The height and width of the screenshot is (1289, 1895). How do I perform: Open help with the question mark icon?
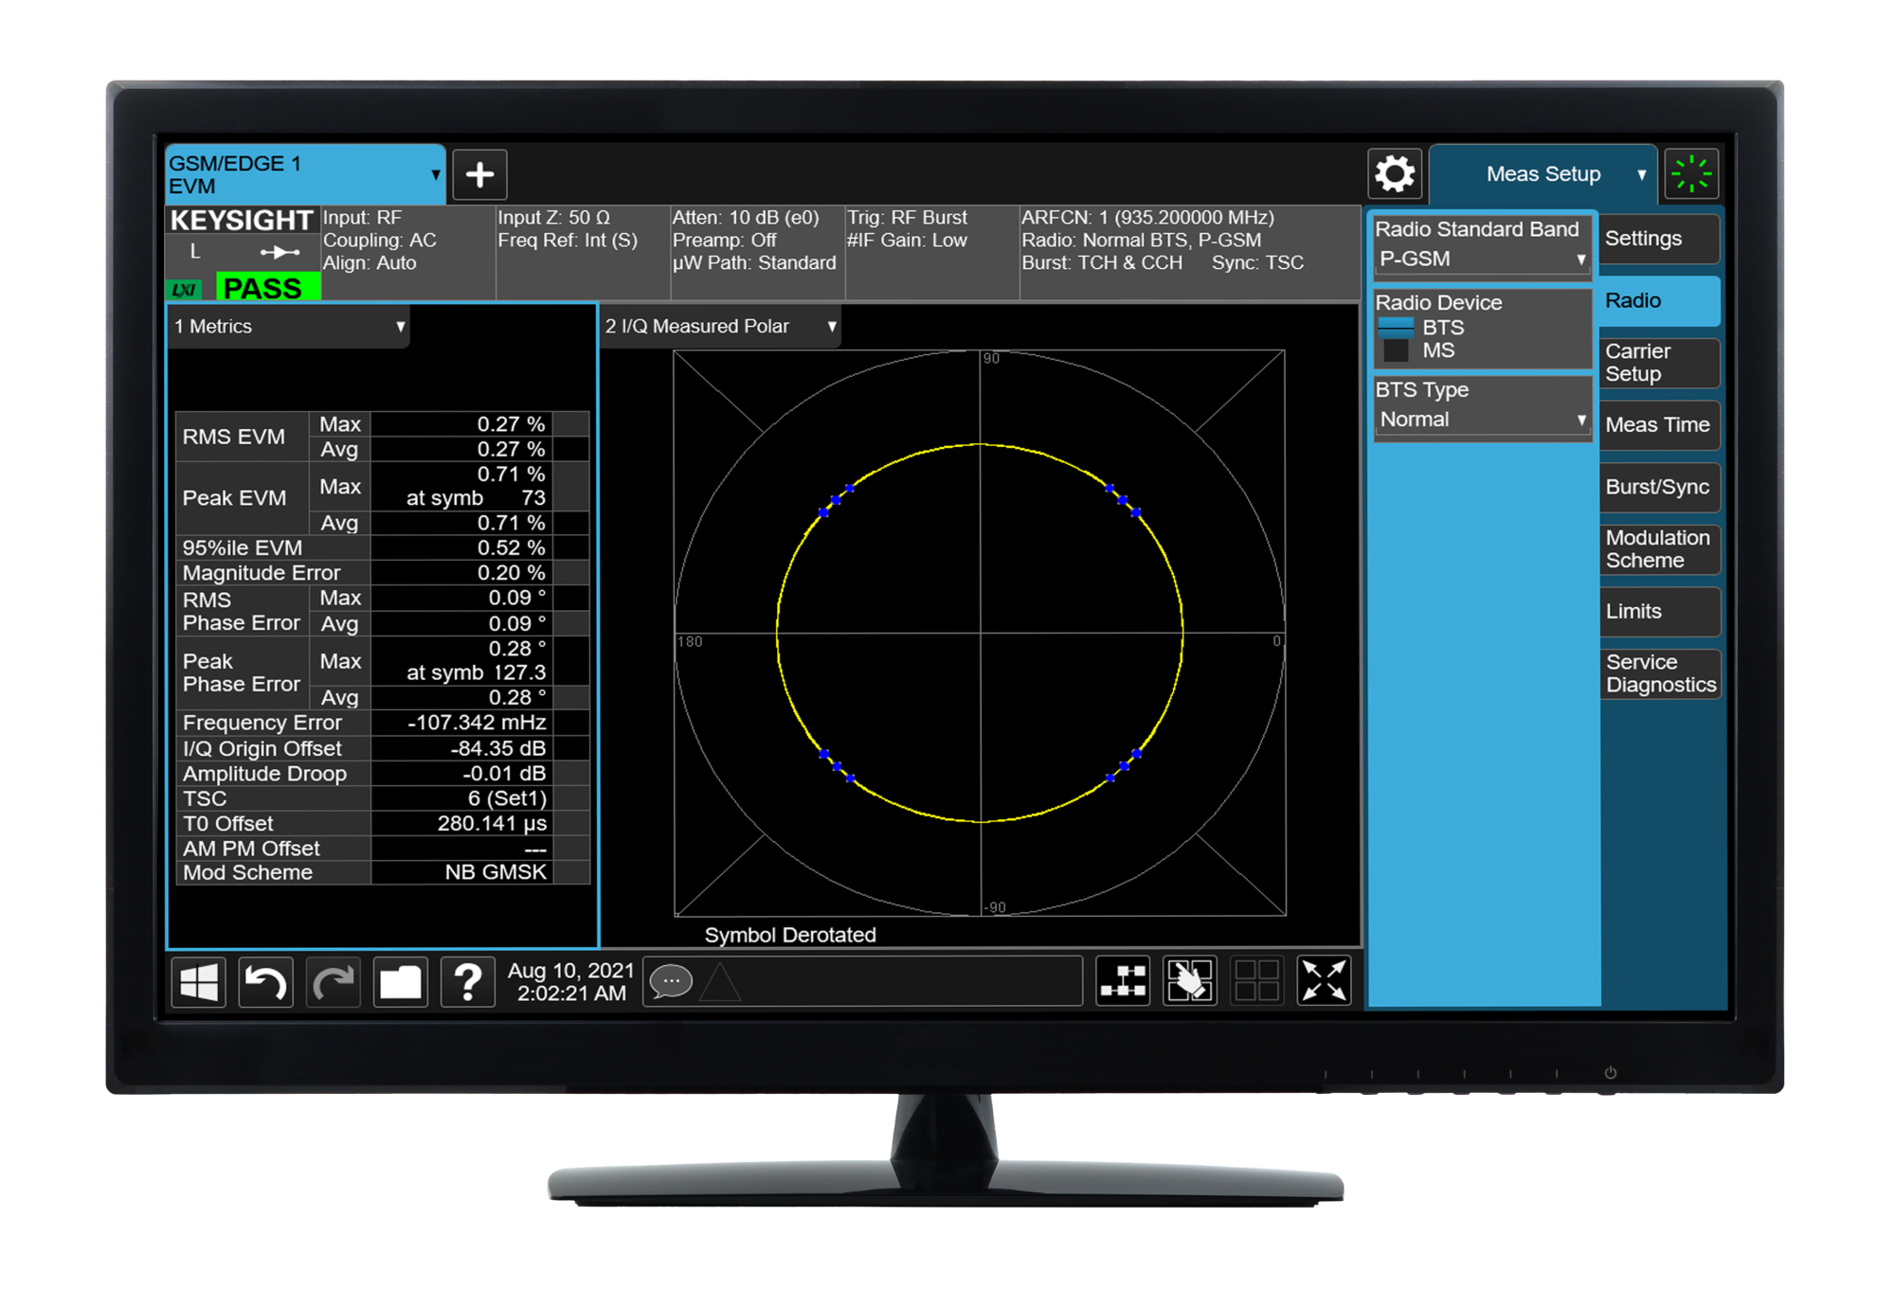coord(467,982)
